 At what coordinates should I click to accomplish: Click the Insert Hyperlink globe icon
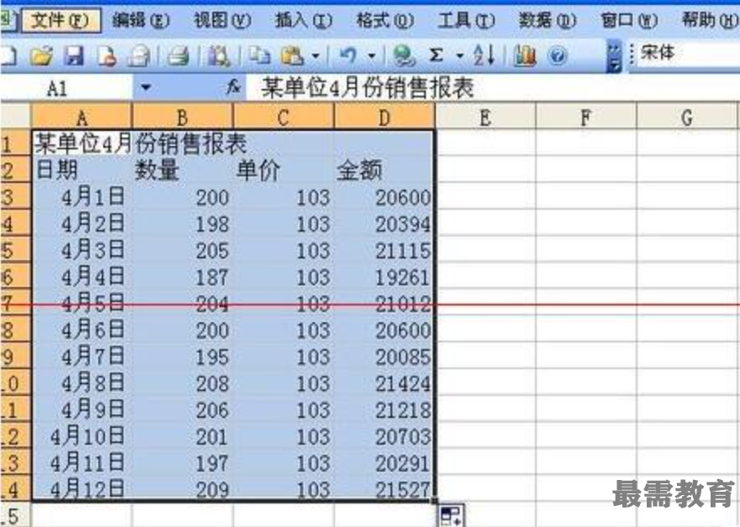coord(404,56)
